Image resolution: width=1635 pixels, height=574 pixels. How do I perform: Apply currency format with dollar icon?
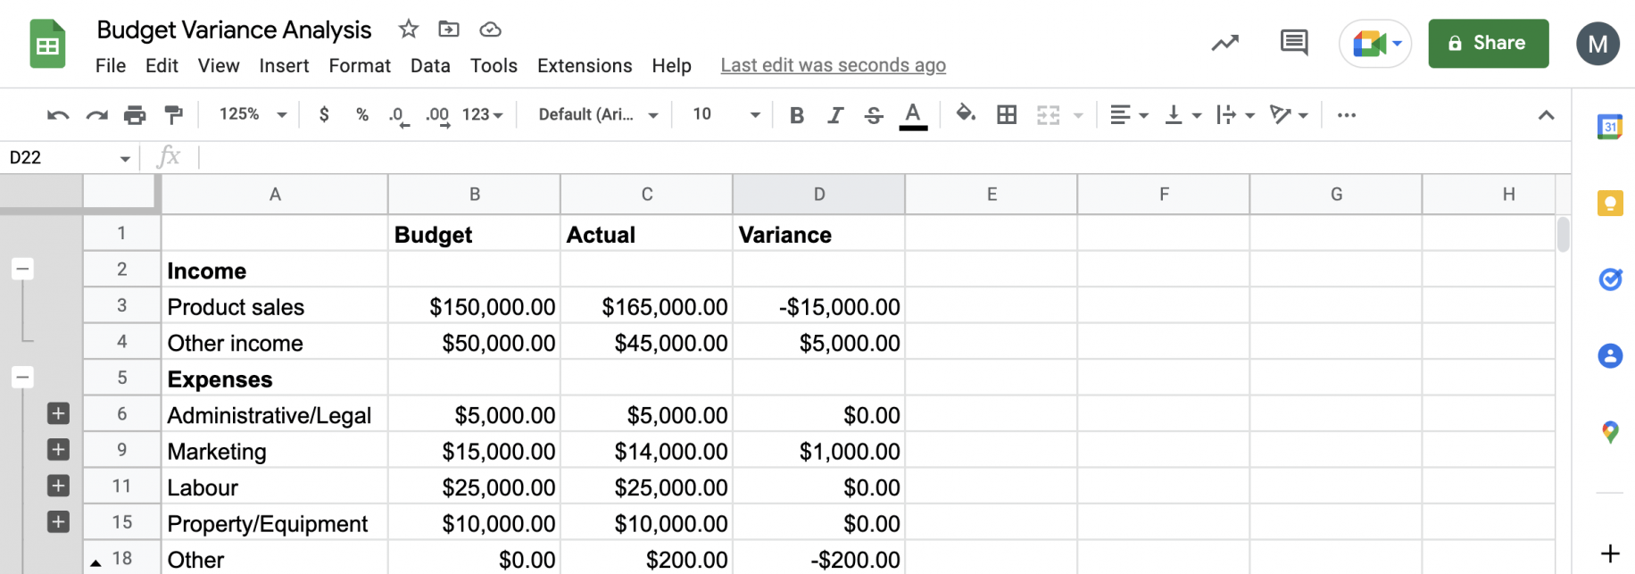(324, 114)
